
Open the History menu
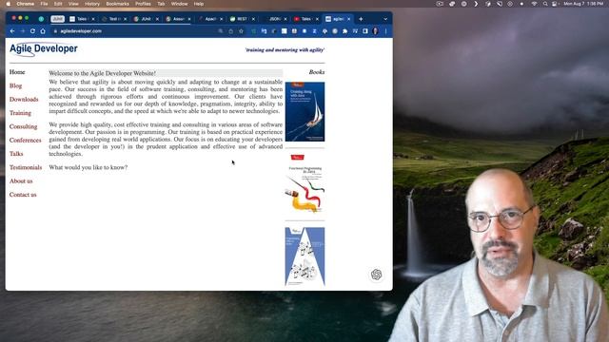92,4
